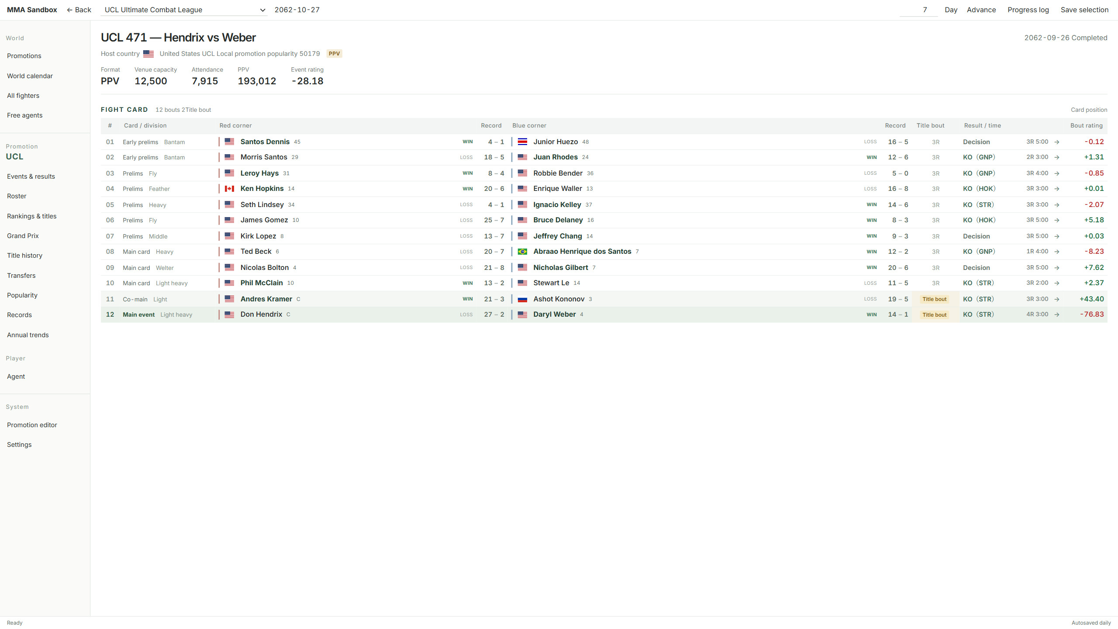The height and width of the screenshot is (629, 1118).
Task: Open fighter Andres Kramer's profile
Action: pos(266,299)
